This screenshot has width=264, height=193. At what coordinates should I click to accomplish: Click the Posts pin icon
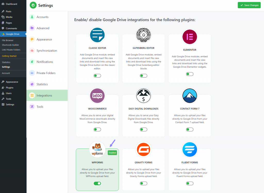click(x=3, y=11)
